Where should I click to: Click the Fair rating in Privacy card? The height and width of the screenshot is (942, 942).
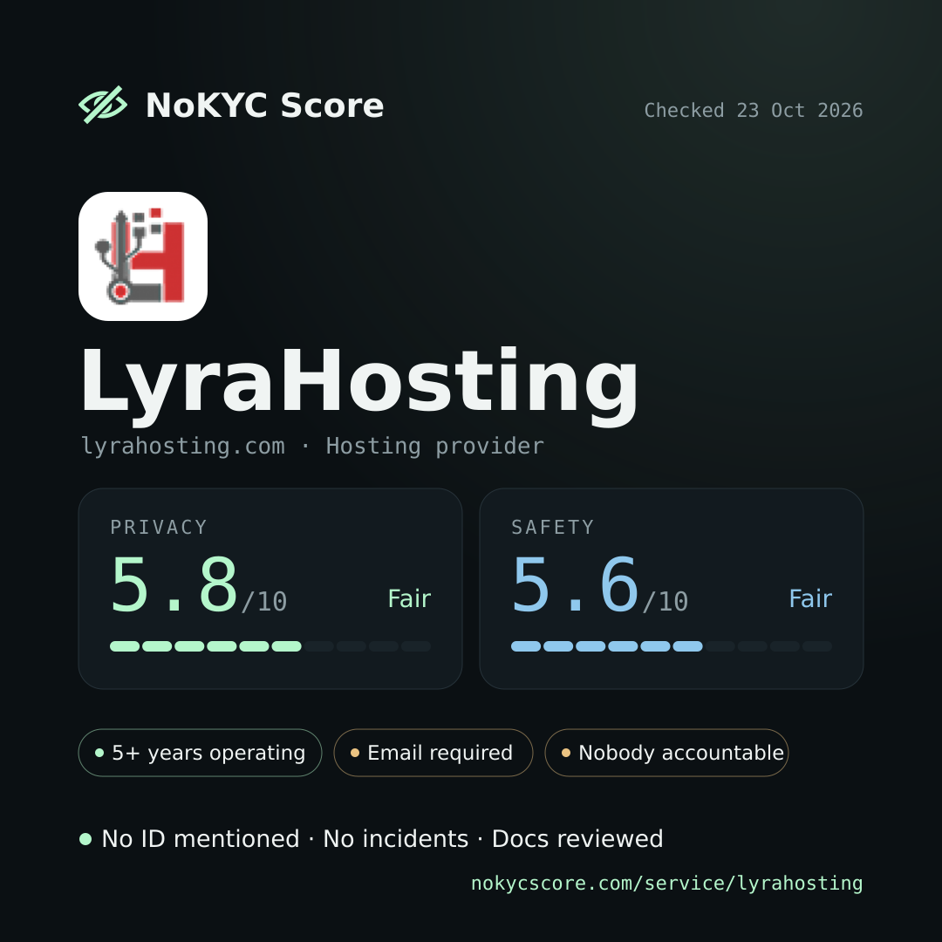tap(409, 599)
